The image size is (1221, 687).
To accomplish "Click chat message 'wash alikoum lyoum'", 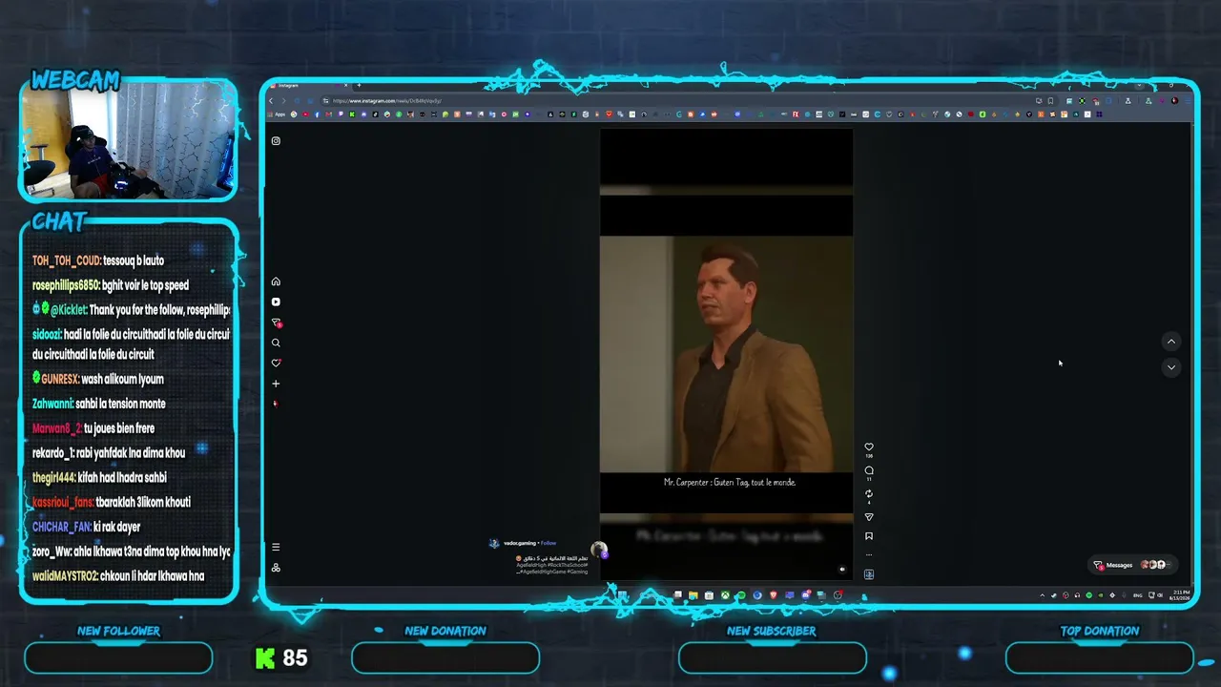I will tap(122, 379).
